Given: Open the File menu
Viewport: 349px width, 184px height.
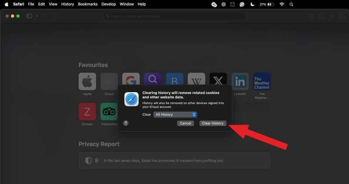Looking at the screenshot, I should (x=31, y=4).
